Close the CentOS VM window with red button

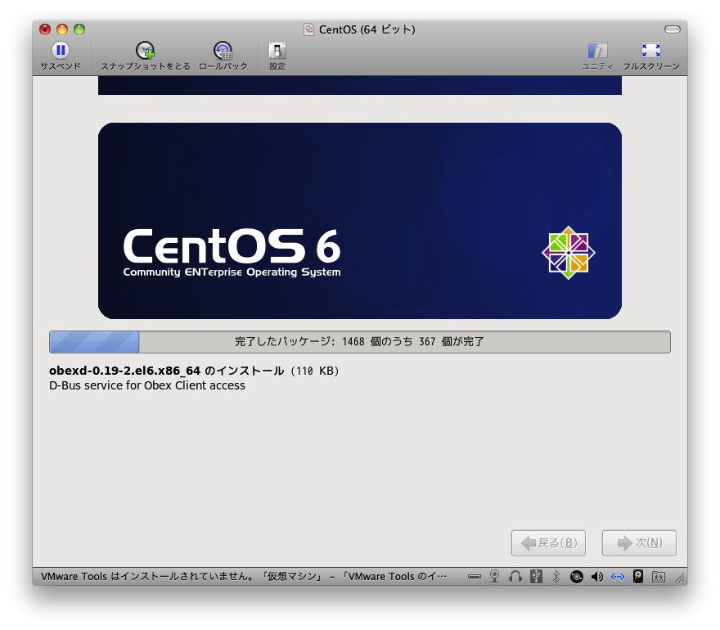tap(45, 29)
